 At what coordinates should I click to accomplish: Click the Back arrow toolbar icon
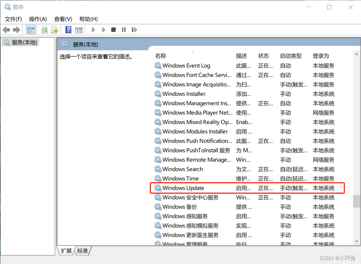[6, 30]
